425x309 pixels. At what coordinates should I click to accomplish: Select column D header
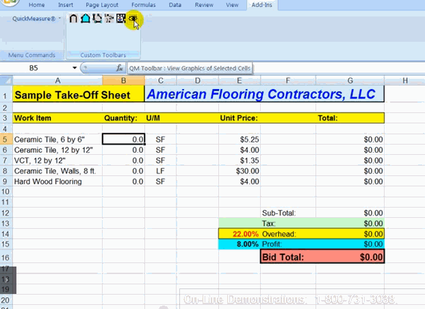point(197,81)
